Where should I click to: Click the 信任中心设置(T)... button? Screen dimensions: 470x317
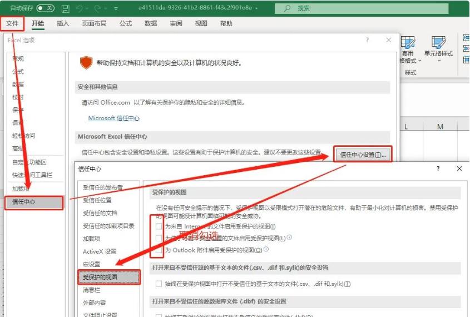[x=363, y=155]
